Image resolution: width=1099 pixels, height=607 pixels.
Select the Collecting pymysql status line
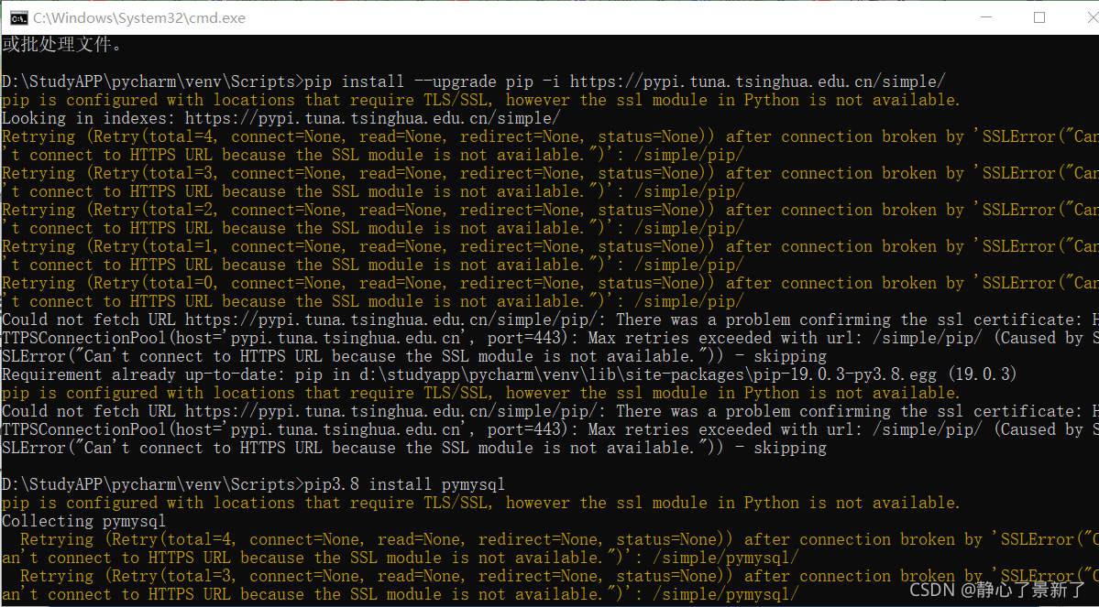82,520
